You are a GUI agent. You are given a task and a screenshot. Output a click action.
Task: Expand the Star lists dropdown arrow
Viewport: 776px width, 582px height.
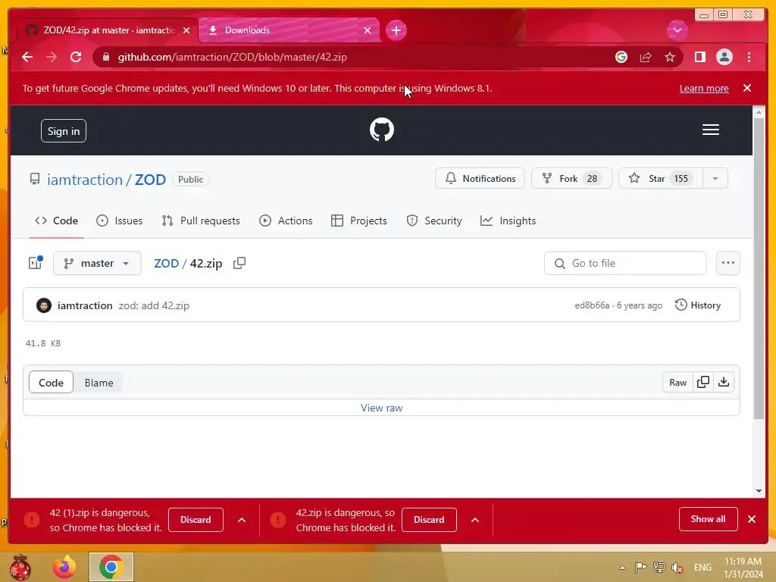715,179
